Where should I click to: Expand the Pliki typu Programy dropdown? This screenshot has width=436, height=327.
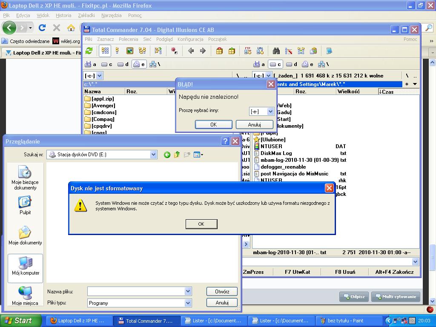point(188,303)
